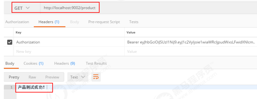Expand the Text format dropdown
The image size is (257, 99).
pyautogui.click(x=78, y=77)
